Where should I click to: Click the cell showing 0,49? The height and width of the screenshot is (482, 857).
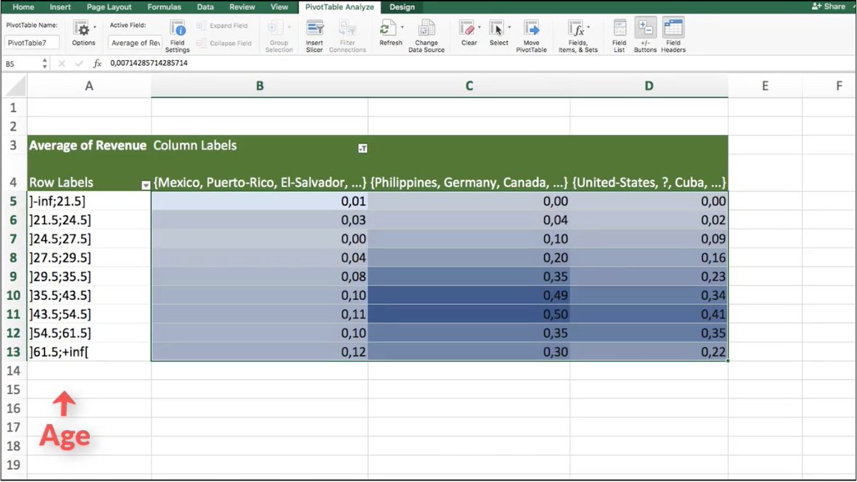tap(469, 295)
